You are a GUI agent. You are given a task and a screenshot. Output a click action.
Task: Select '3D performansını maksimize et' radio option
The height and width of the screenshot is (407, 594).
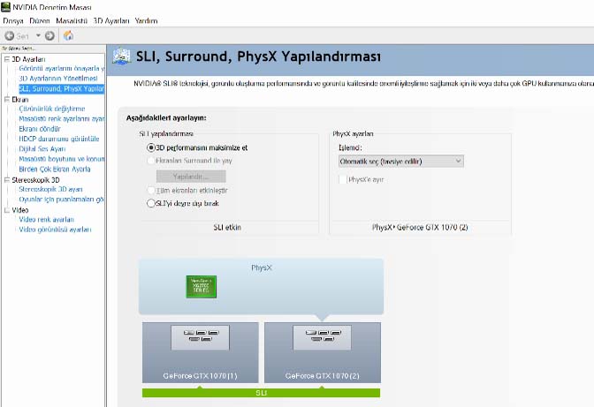click(150, 148)
